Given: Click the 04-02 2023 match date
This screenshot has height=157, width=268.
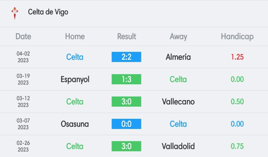Looking at the screenshot, I should 23,57.
